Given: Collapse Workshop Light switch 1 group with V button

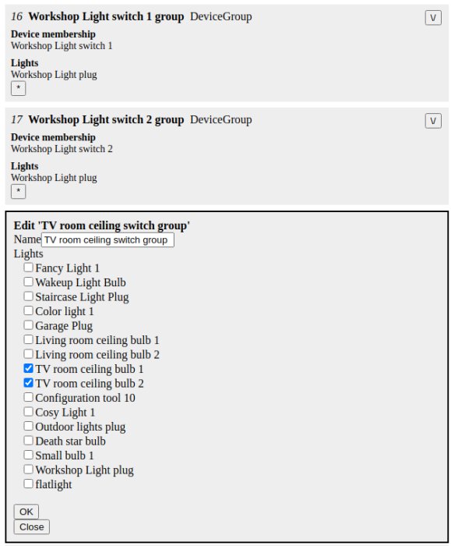Looking at the screenshot, I should point(433,18).
